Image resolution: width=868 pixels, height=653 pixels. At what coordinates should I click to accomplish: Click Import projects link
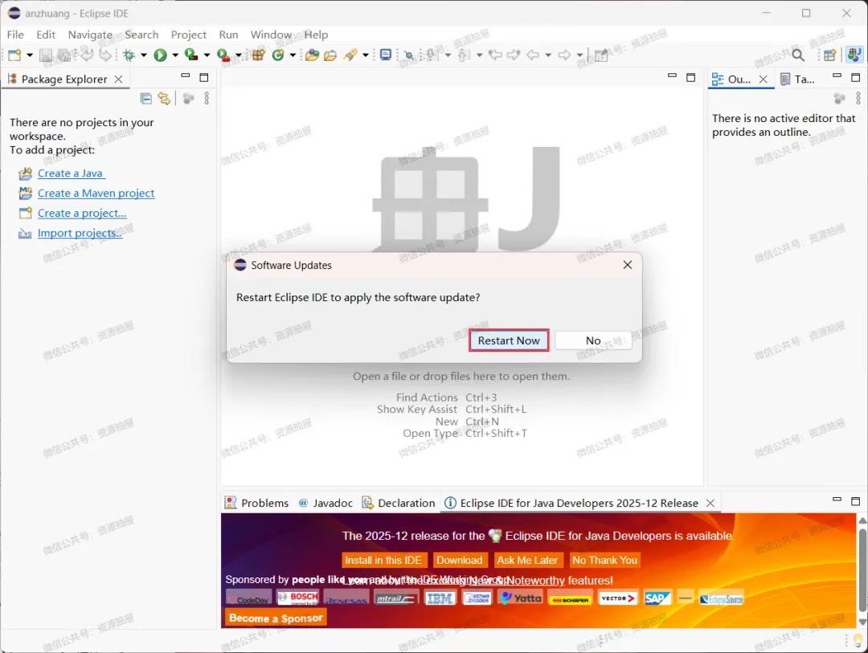coord(80,233)
